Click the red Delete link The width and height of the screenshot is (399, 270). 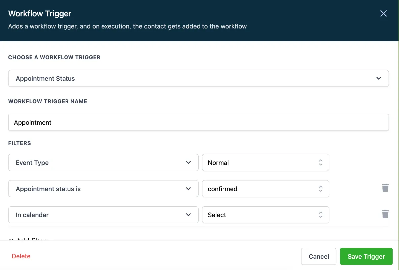tap(21, 256)
